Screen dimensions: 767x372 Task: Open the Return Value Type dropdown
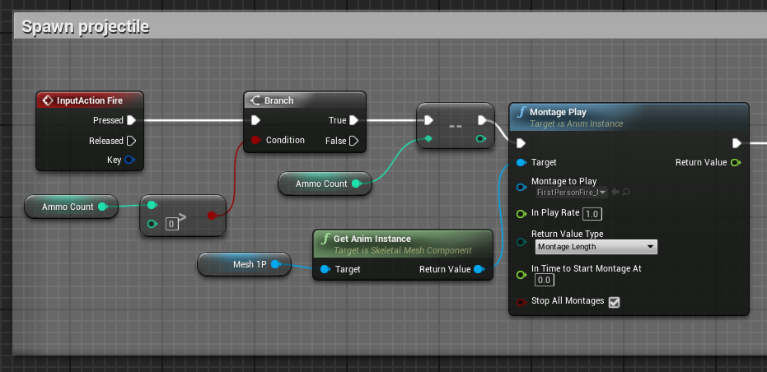[x=595, y=246]
